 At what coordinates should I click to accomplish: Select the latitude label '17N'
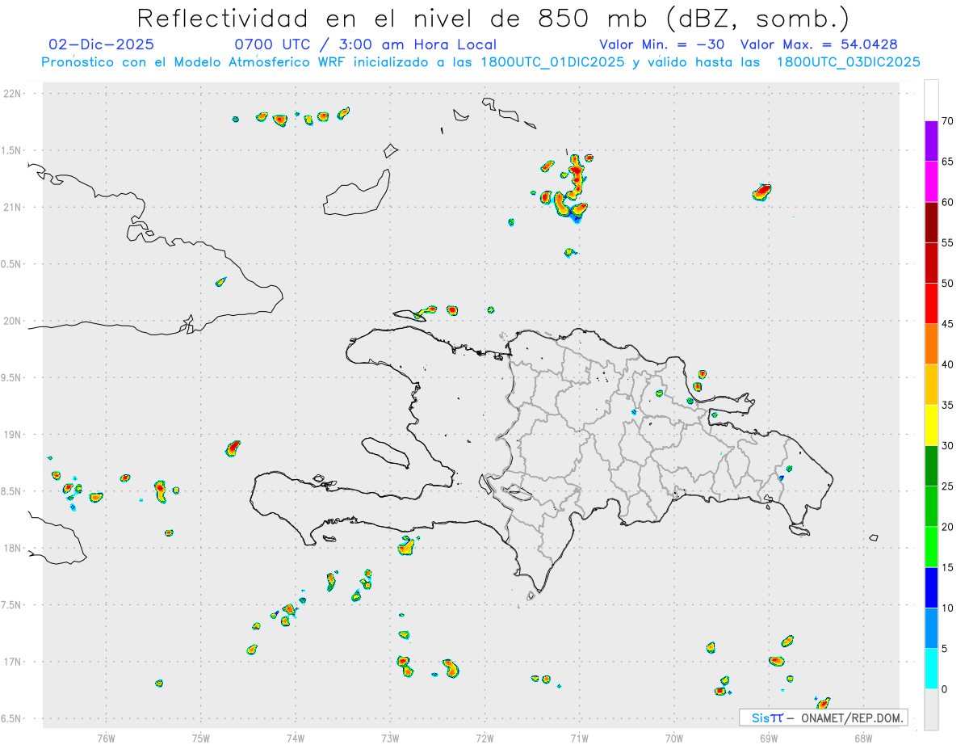pyautogui.click(x=14, y=662)
